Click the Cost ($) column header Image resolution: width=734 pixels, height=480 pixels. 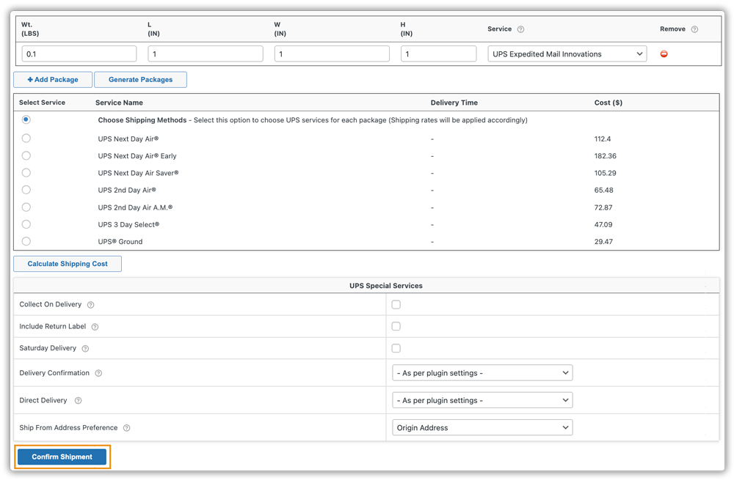pyautogui.click(x=608, y=103)
